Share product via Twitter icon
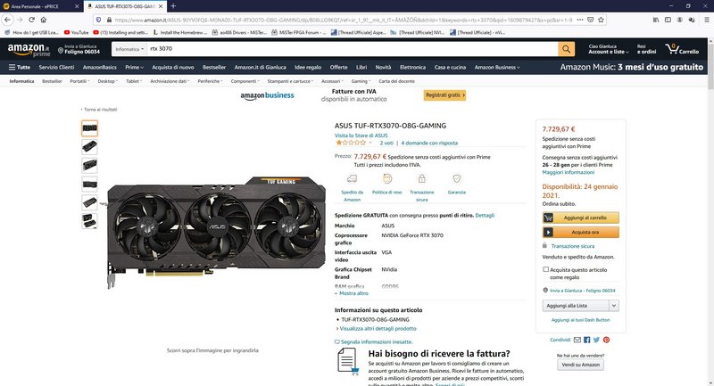714x386 pixels. click(x=596, y=340)
